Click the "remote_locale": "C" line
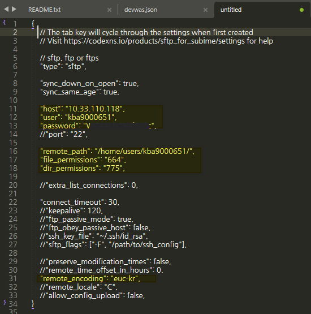Image resolution: width=311 pixels, height=314 pixels. (79, 287)
